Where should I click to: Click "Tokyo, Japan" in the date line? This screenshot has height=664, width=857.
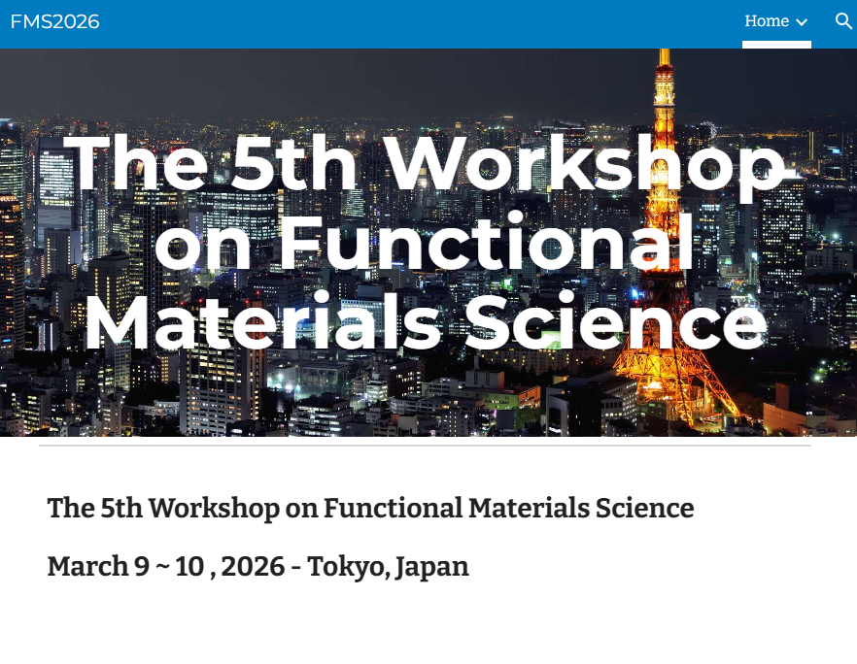pyautogui.click(x=388, y=566)
